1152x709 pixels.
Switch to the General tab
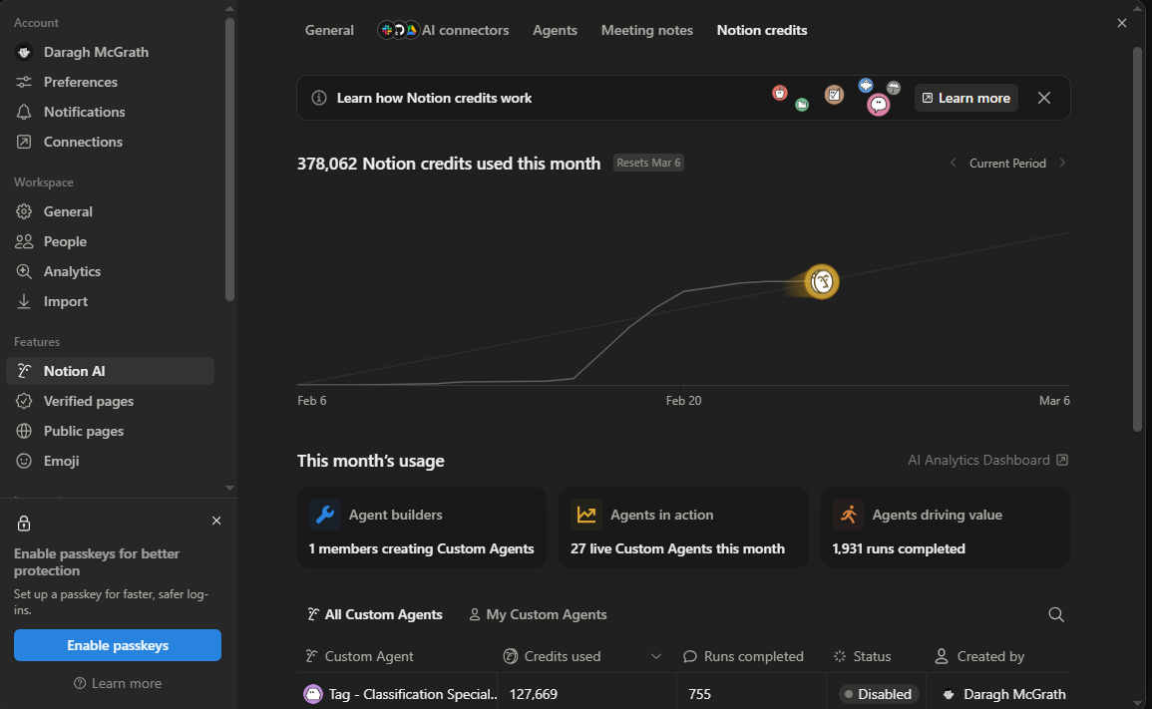(x=329, y=30)
